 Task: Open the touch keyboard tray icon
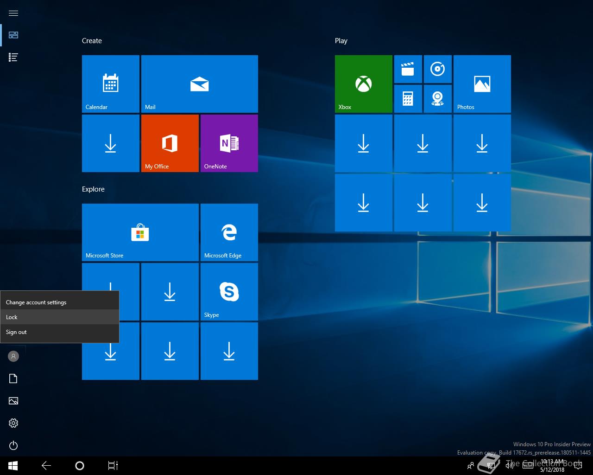[528, 466]
